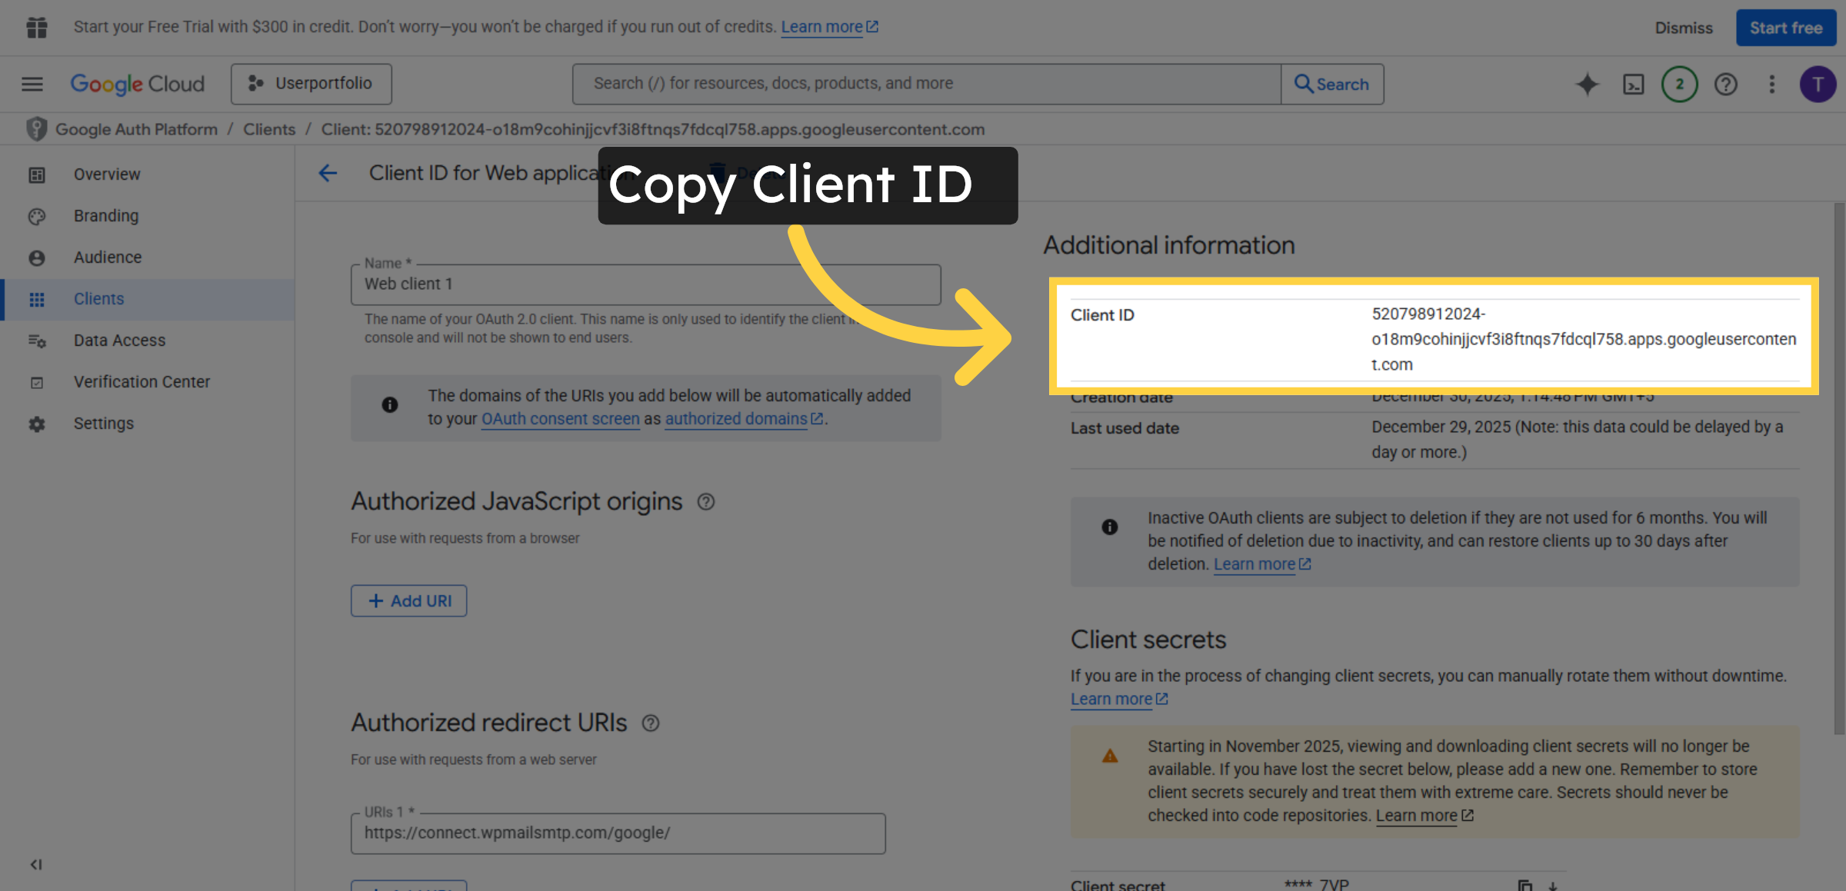This screenshot has width=1846, height=891.
Task: Open the Help menu
Action: pos(1725,84)
